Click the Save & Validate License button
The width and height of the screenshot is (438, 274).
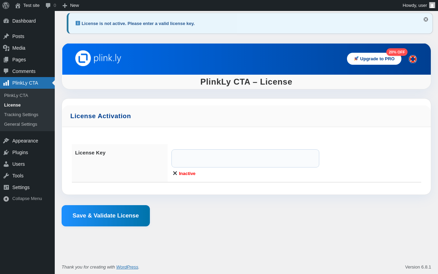106,216
